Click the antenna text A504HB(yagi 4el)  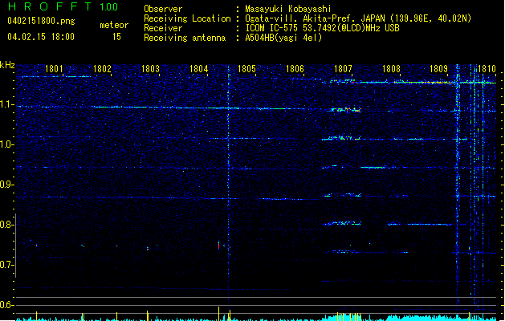(x=283, y=38)
